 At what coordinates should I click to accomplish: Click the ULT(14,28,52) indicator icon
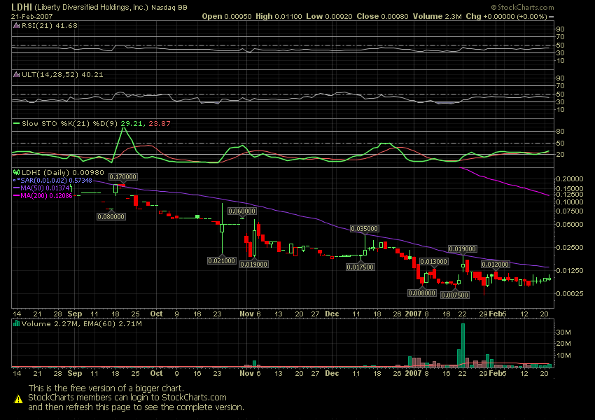pos(16,75)
